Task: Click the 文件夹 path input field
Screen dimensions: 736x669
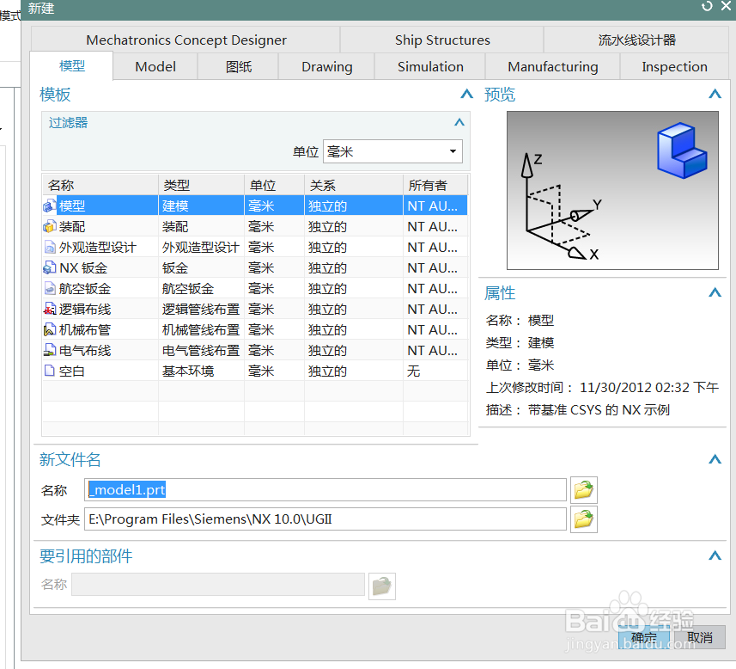Action: (325, 519)
